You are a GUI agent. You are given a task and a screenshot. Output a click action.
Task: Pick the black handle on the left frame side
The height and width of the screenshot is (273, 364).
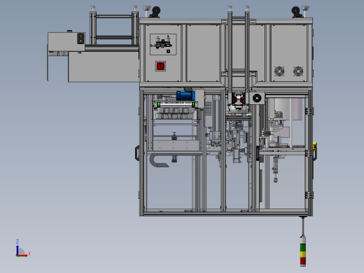coord(137,153)
